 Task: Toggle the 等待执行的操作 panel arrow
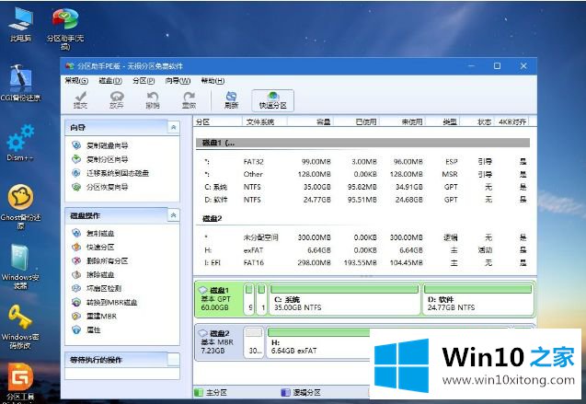(x=173, y=360)
